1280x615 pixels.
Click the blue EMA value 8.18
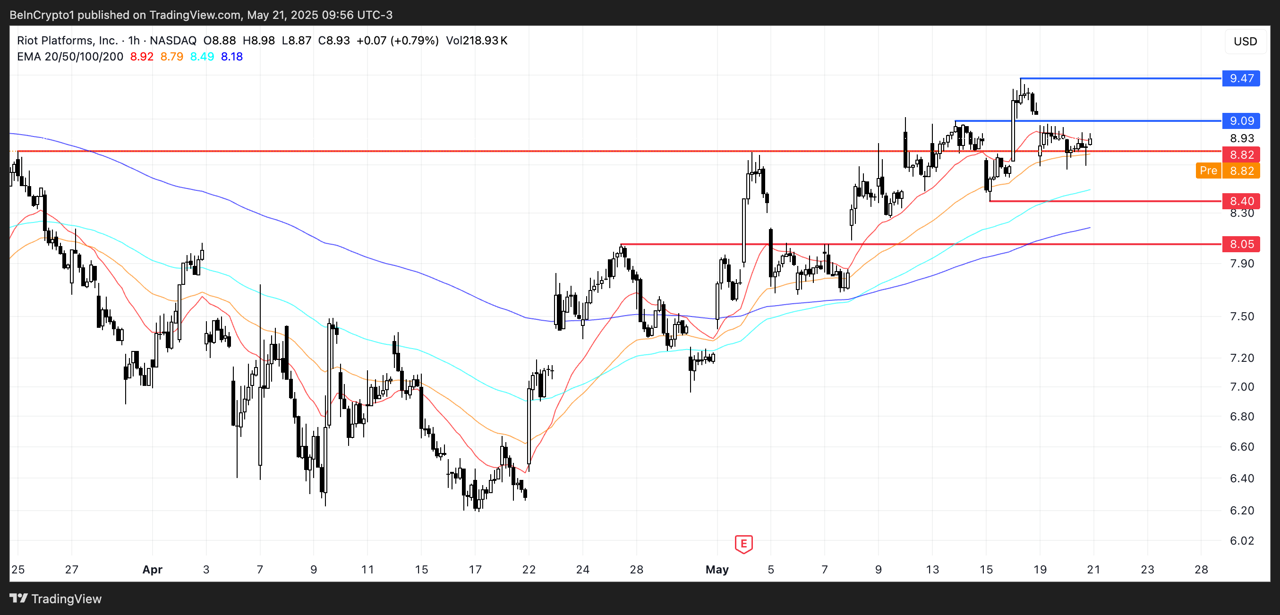[x=231, y=57]
